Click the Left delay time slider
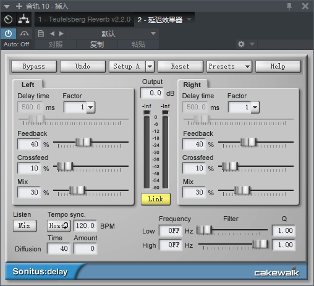The image size is (314, 286). coord(36,119)
